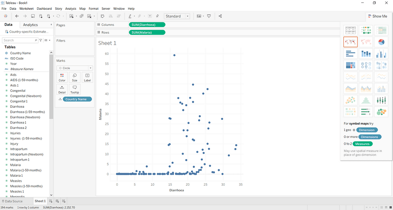Click the Share workbook icon in toolbar
Screen dimensions: 393x210
click(220, 16)
